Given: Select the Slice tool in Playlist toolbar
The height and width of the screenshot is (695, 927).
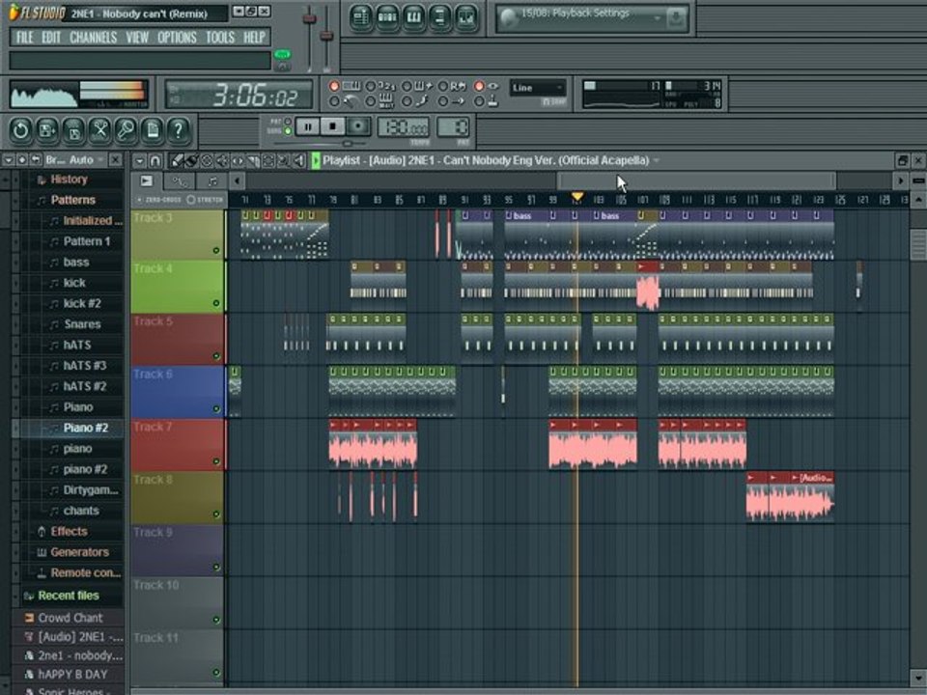Looking at the screenshot, I should 253,161.
